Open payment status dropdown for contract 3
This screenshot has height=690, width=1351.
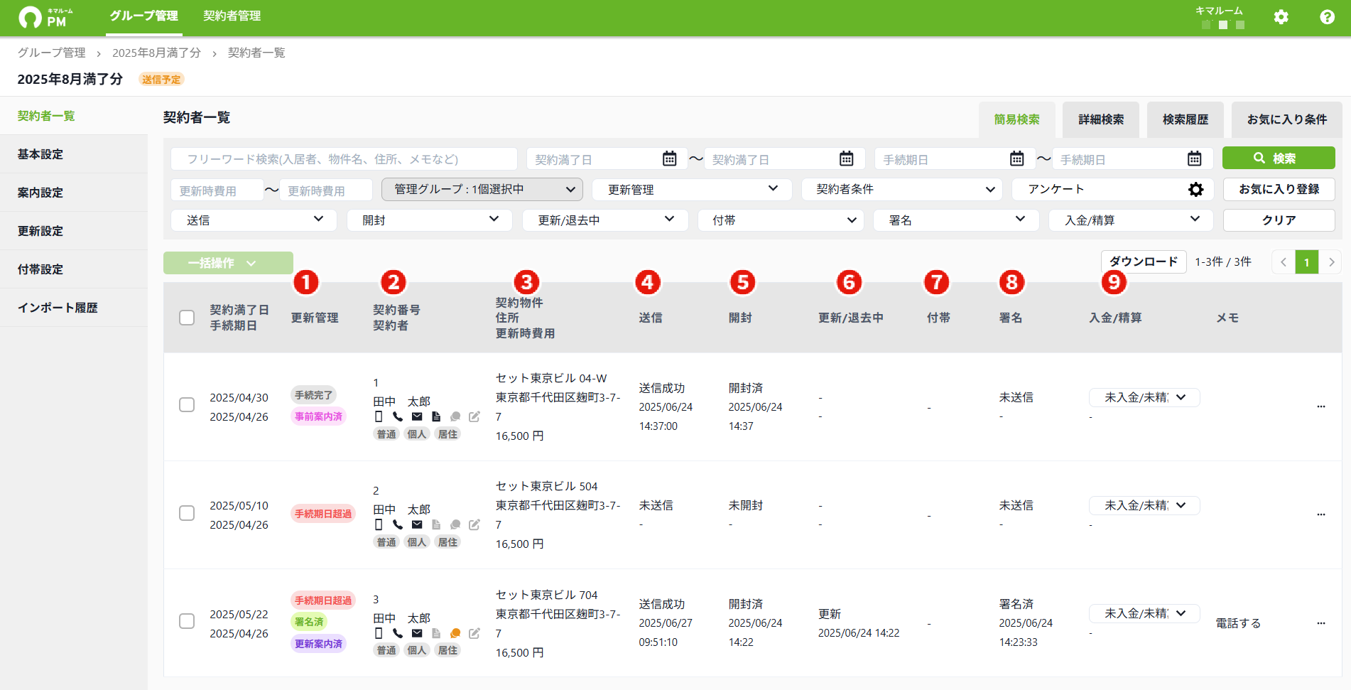click(1144, 613)
